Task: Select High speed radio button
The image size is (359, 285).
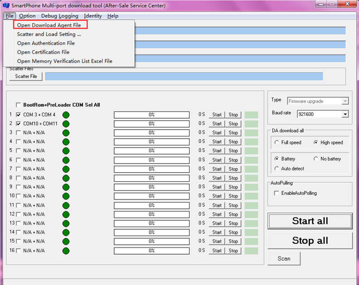Action: tap(316, 142)
